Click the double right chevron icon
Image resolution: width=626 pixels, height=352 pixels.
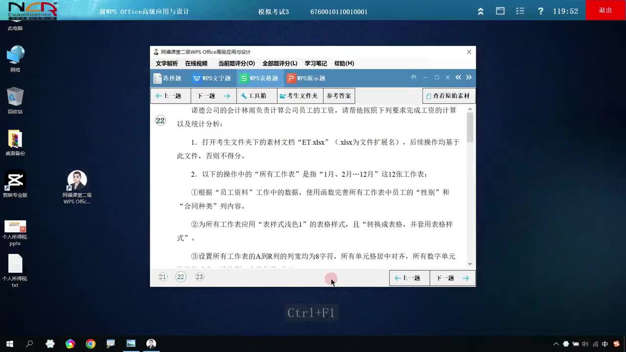click(469, 77)
